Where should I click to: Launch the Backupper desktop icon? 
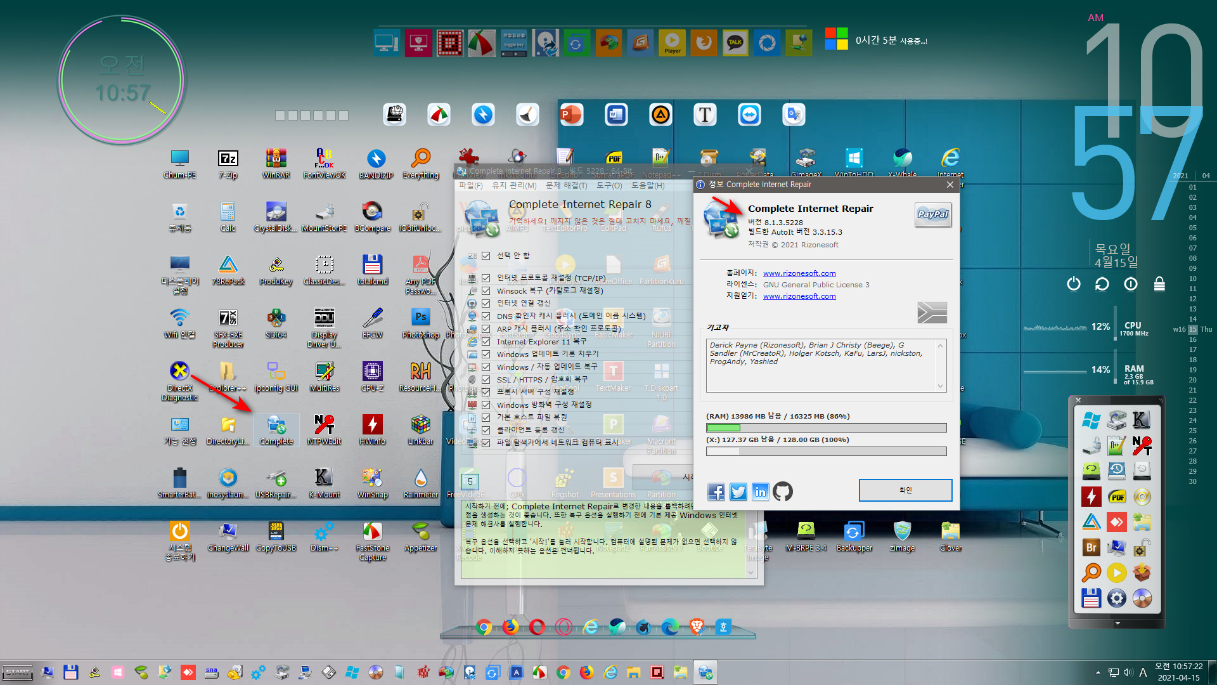[x=854, y=537]
